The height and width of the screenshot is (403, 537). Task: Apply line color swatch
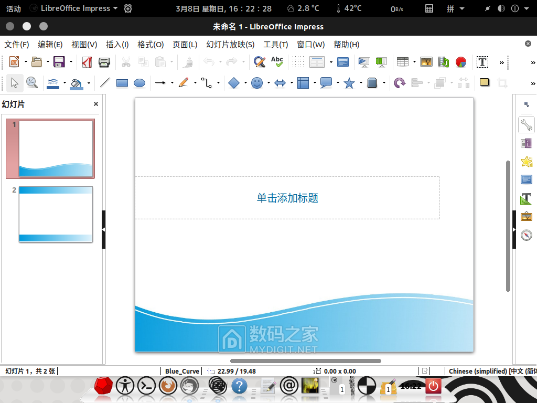tap(53, 83)
